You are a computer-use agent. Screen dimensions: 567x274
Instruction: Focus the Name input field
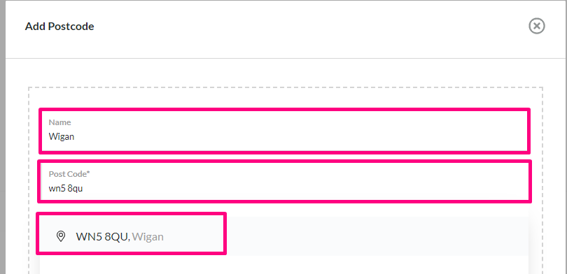coord(284,130)
